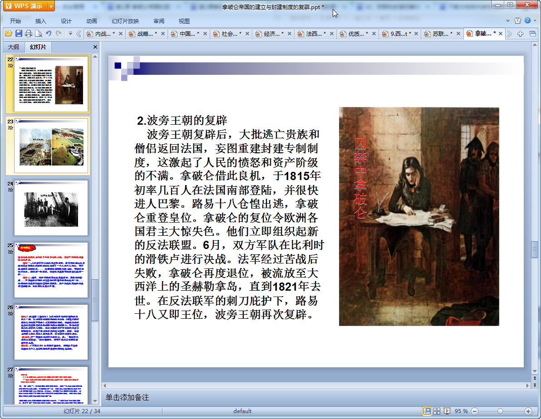541x419 pixels.
Task: Close the 中国... document tab
Action: tap(205, 34)
